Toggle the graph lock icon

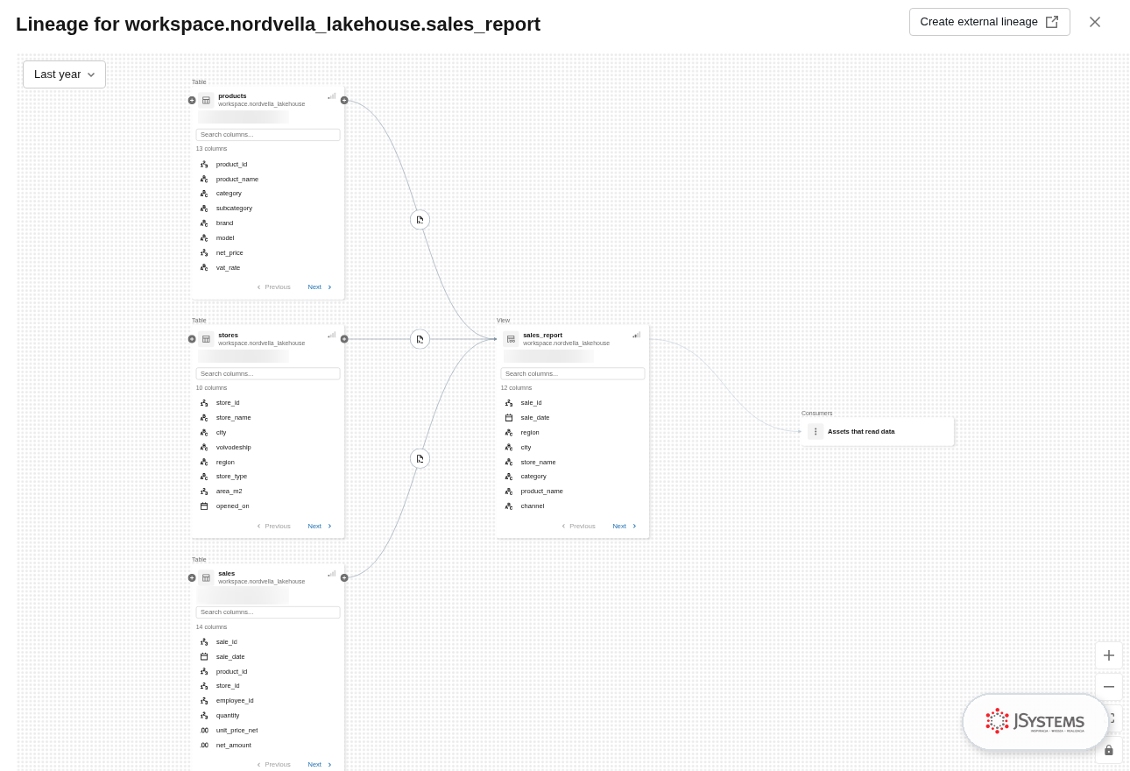[x=1109, y=750]
